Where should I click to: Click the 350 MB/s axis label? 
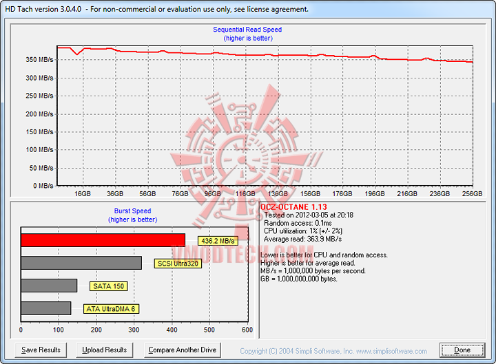point(39,60)
